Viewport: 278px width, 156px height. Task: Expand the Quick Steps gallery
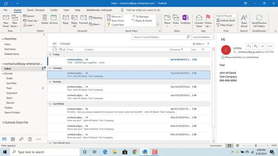point(158,25)
